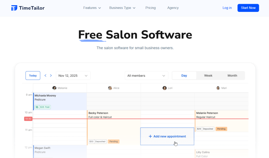Click the salon software for small business subtitle

[x=135, y=48]
